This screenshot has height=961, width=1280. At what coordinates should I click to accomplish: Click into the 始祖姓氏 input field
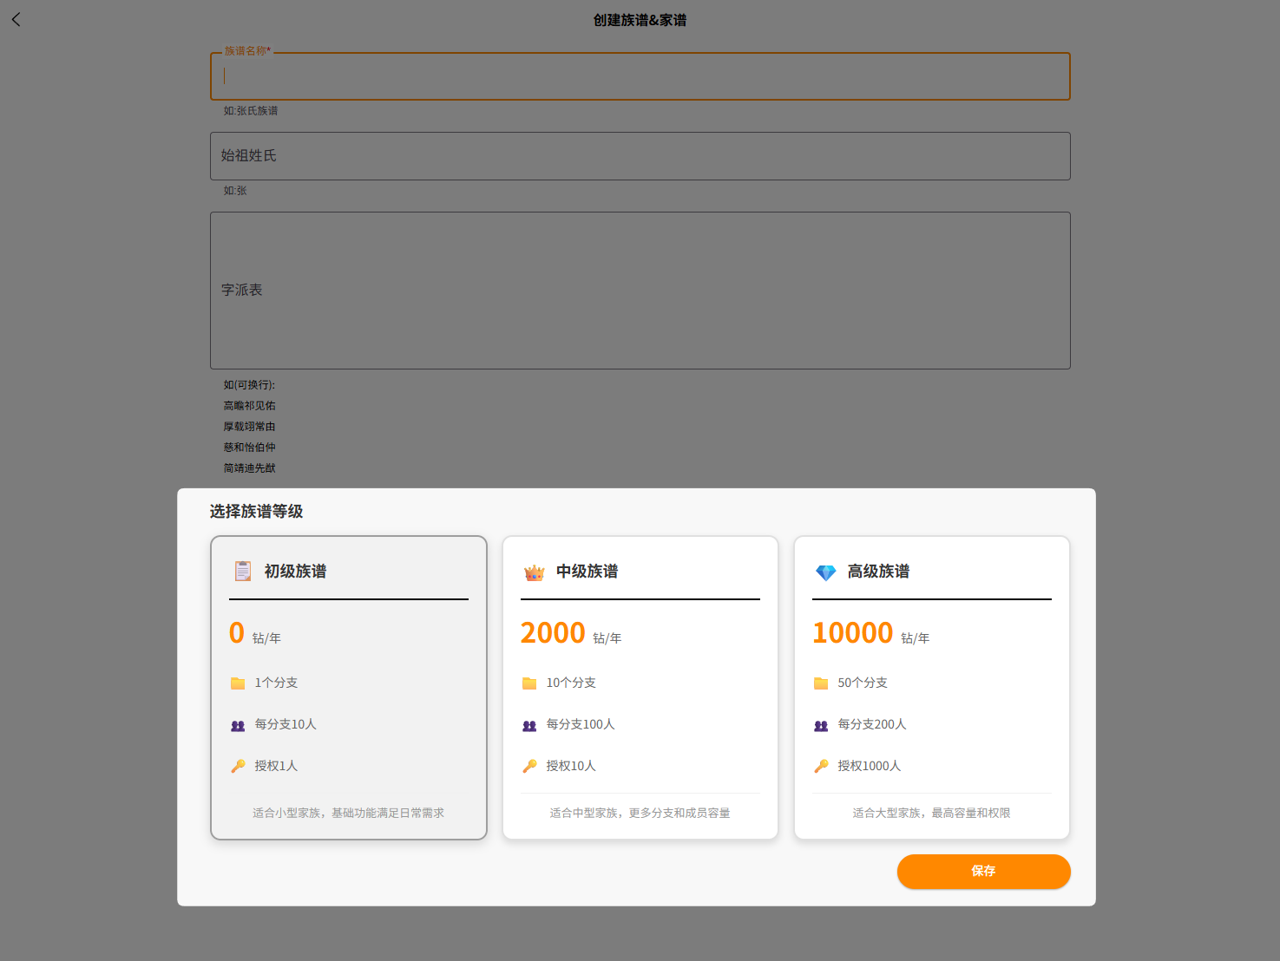click(640, 156)
